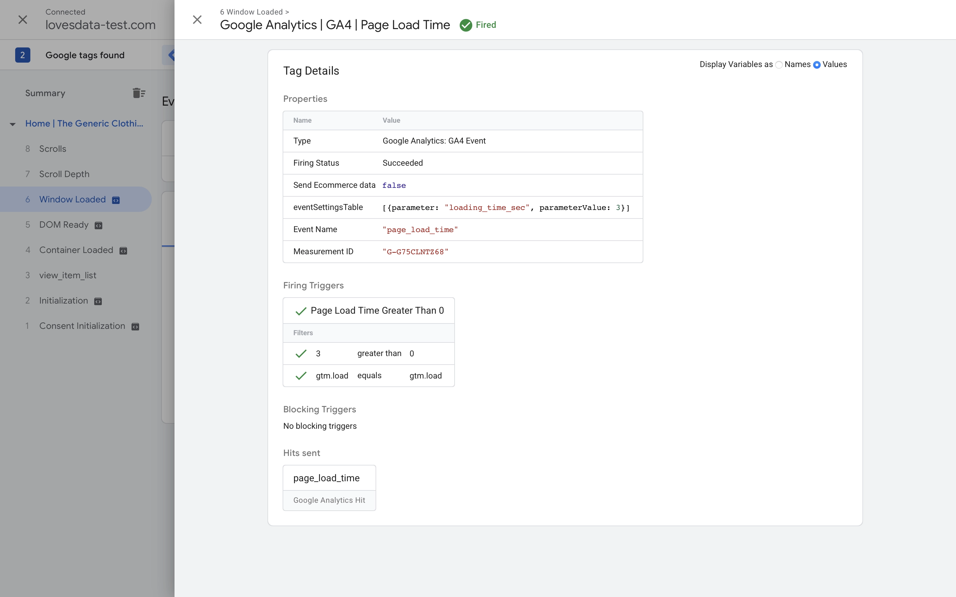Click the API icon beside Consent Initialization
956x597 pixels.
(135, 327)
